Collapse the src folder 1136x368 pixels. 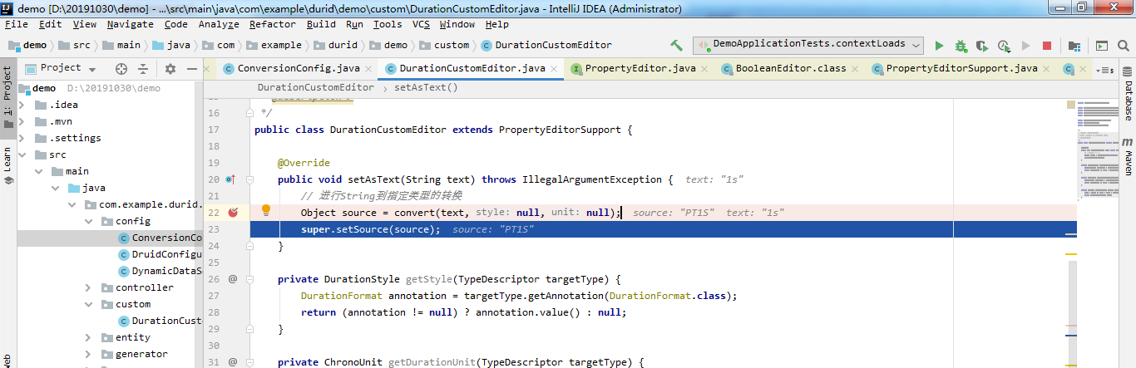click(x=23, y=155)
